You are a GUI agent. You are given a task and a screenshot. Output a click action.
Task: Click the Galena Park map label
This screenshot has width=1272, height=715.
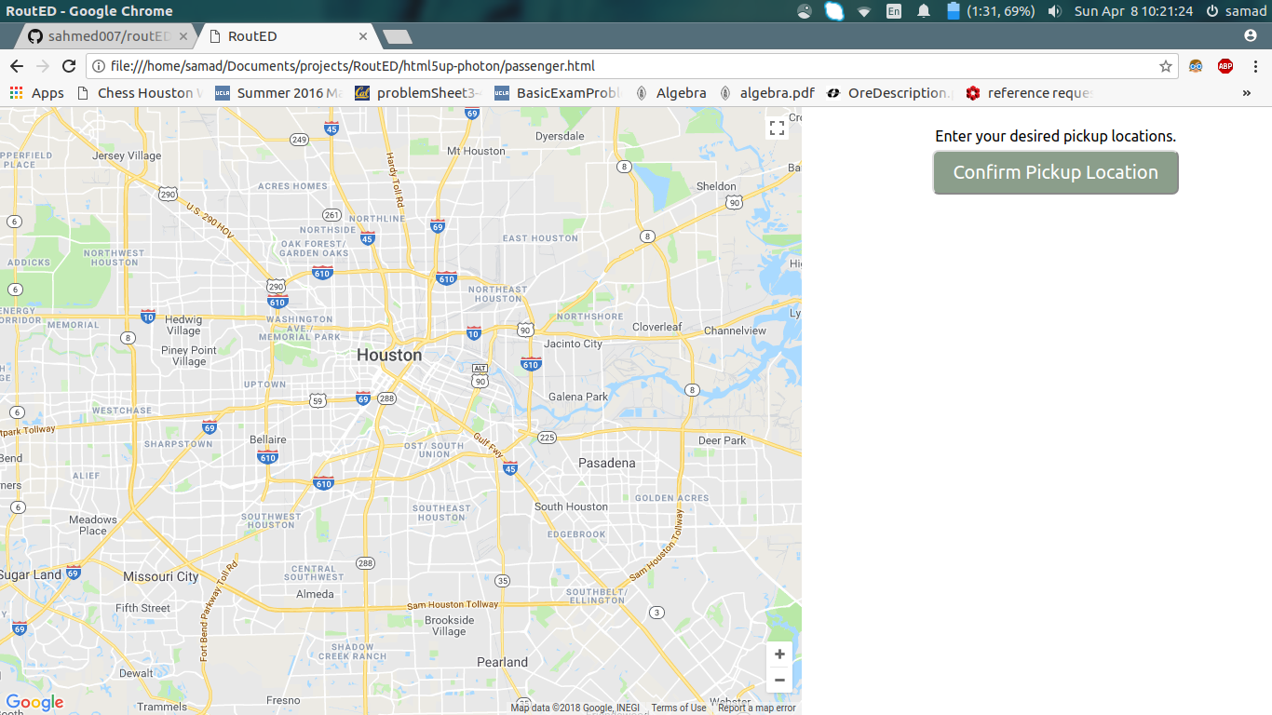pos(578,397)
